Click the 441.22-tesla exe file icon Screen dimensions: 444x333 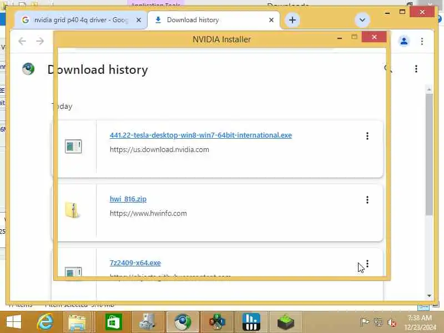pyautogui.click(x=73, y=147)
